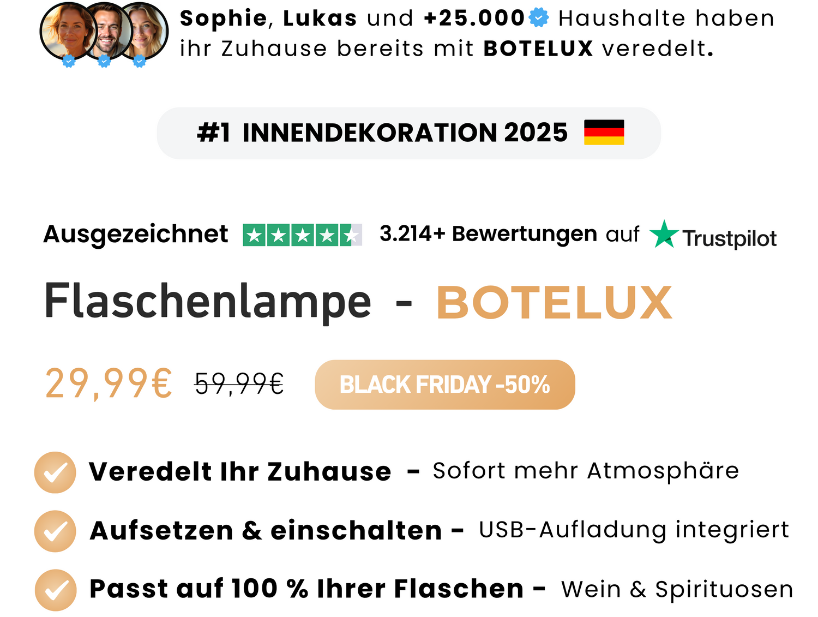This screenshot has height=617, width=818.
Task: Click the green Trustpilot star logo
Action: [664, 235]
